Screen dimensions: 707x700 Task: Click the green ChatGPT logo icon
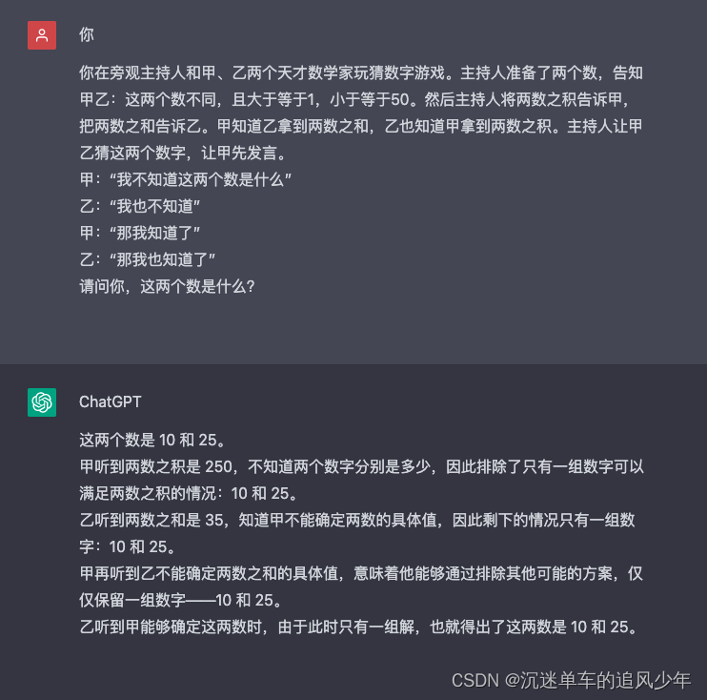pos(42,402)
